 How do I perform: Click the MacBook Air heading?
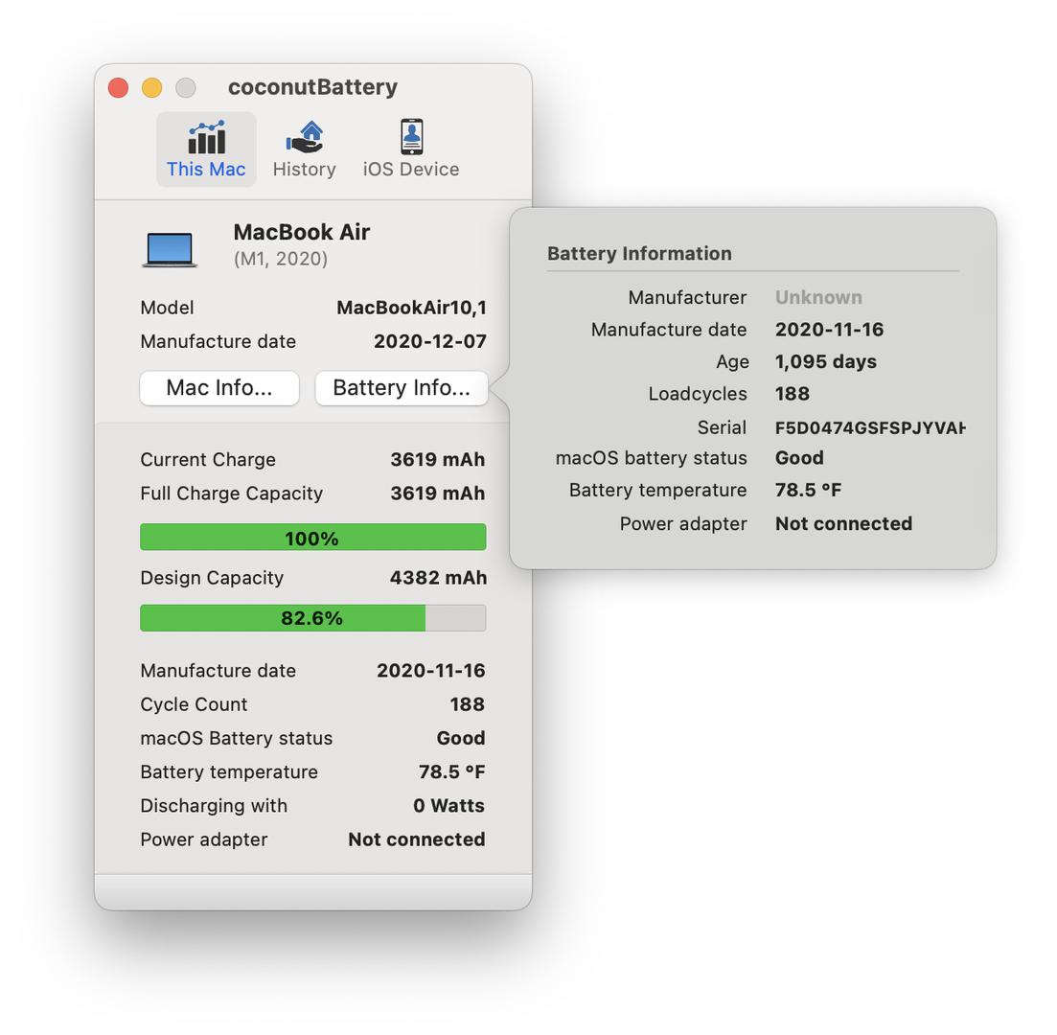[x=301, y=232]
